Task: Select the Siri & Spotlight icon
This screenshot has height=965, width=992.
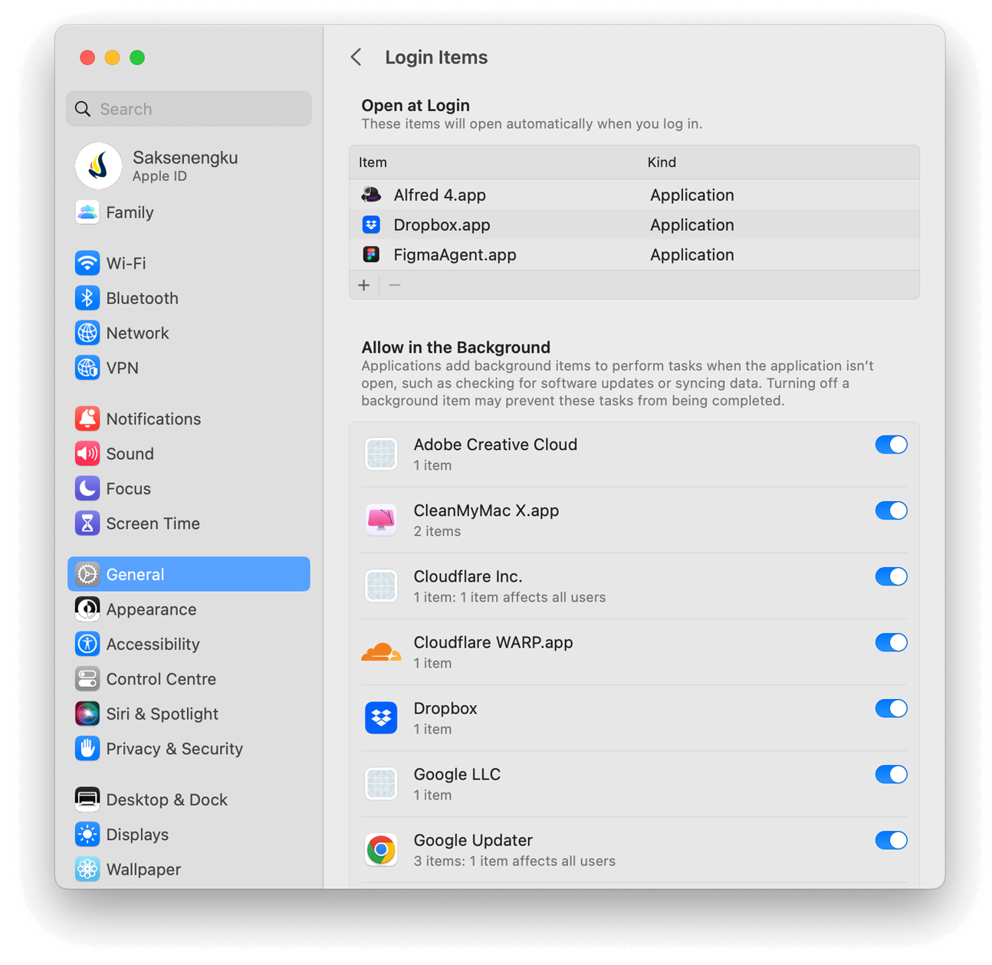Action: [87, 714]
